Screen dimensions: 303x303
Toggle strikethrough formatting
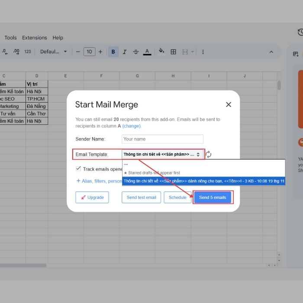(x=136, y=52)
